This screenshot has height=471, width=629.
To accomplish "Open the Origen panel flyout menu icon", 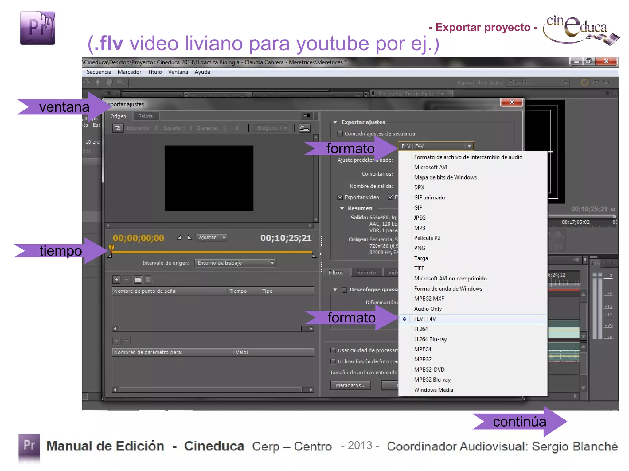I will point(307,116).
